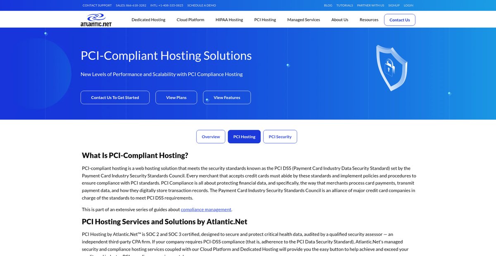
Task: Click the INTL +1-408-335-0825 phone number
Action: tap(167, 5)
